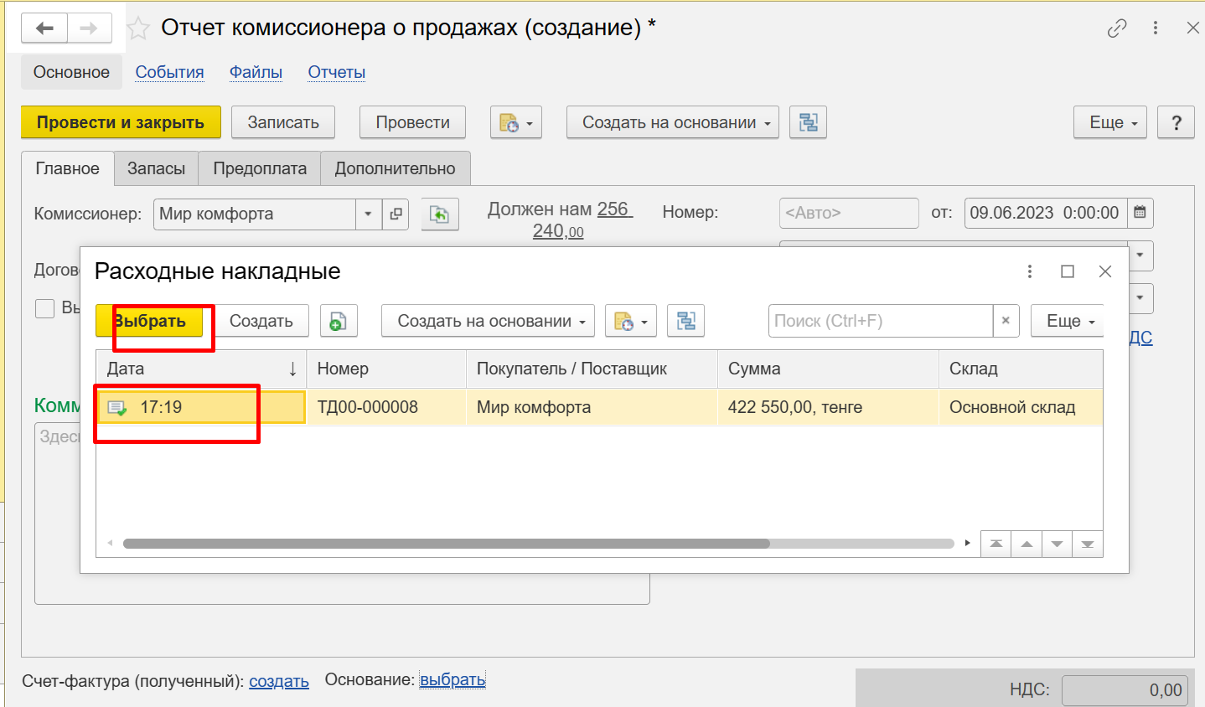Click the copy link icon in the header
The height and width of the screenshot is (707, 1205).
tap(1116, 28)
